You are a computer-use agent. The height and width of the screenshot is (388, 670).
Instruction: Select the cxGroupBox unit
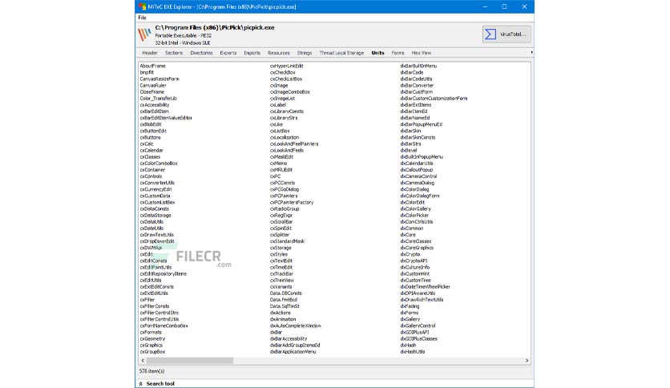pyautogui.click(x=152, y=352)
